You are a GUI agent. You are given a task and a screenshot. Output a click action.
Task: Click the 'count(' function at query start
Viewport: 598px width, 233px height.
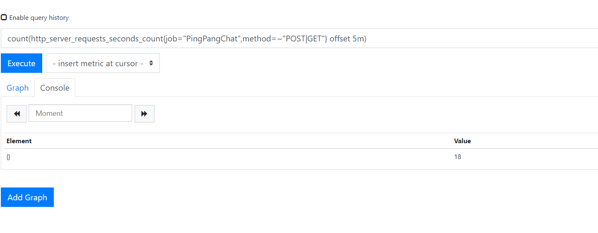tap(17, 39)
